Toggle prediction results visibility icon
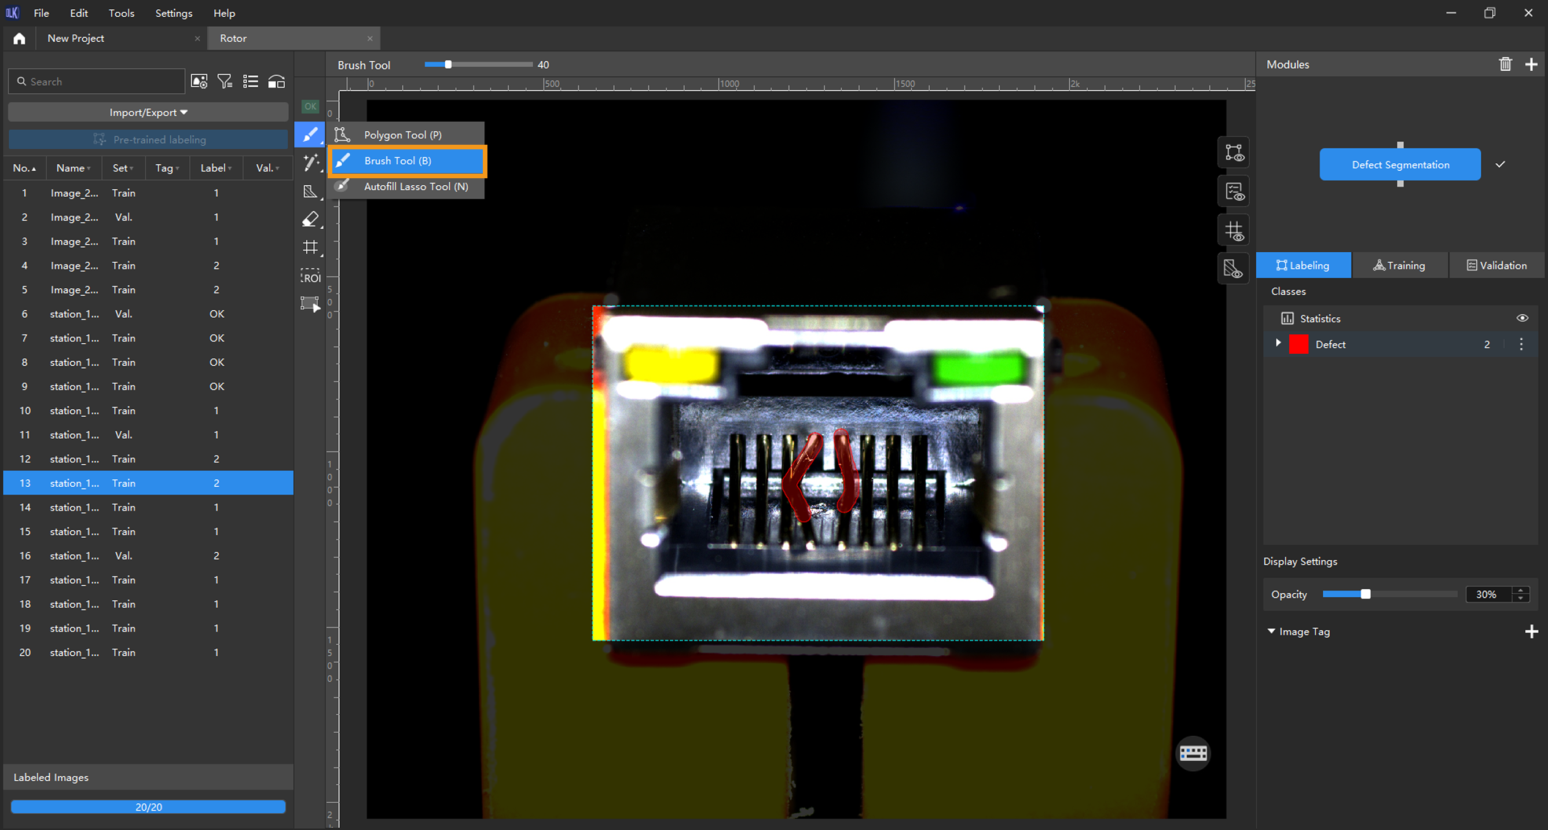Screen dimensions: 1548x830 [x=1234, y=192]
